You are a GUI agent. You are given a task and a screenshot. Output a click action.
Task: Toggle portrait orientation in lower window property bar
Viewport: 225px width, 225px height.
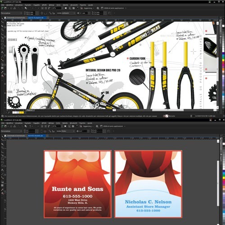pyautogui.click(x=41, y=131)
